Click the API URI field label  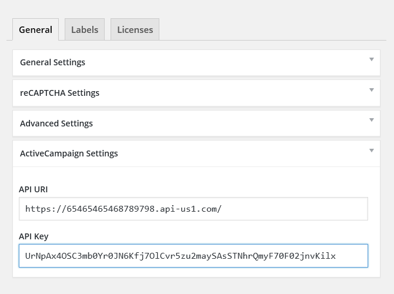pyautogui.click(x=33, y=189)
